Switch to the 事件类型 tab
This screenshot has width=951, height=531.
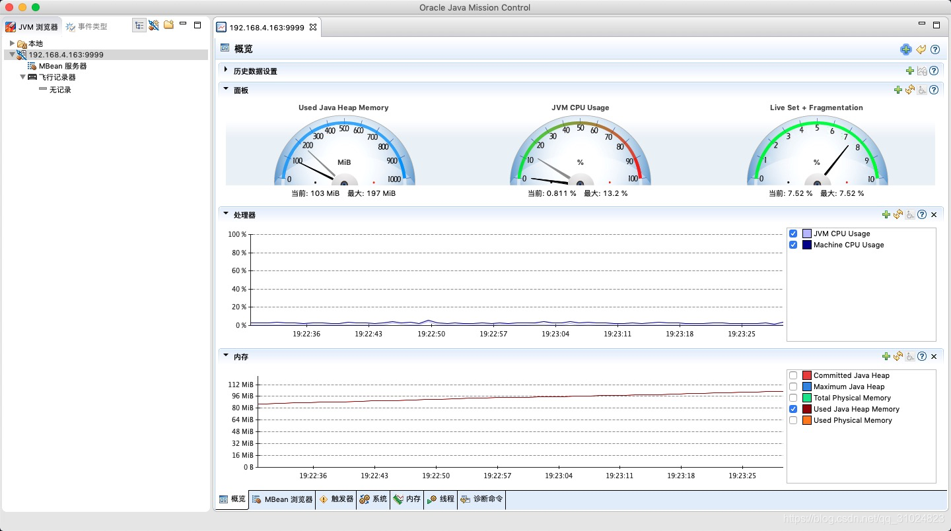tap(87, 27)
